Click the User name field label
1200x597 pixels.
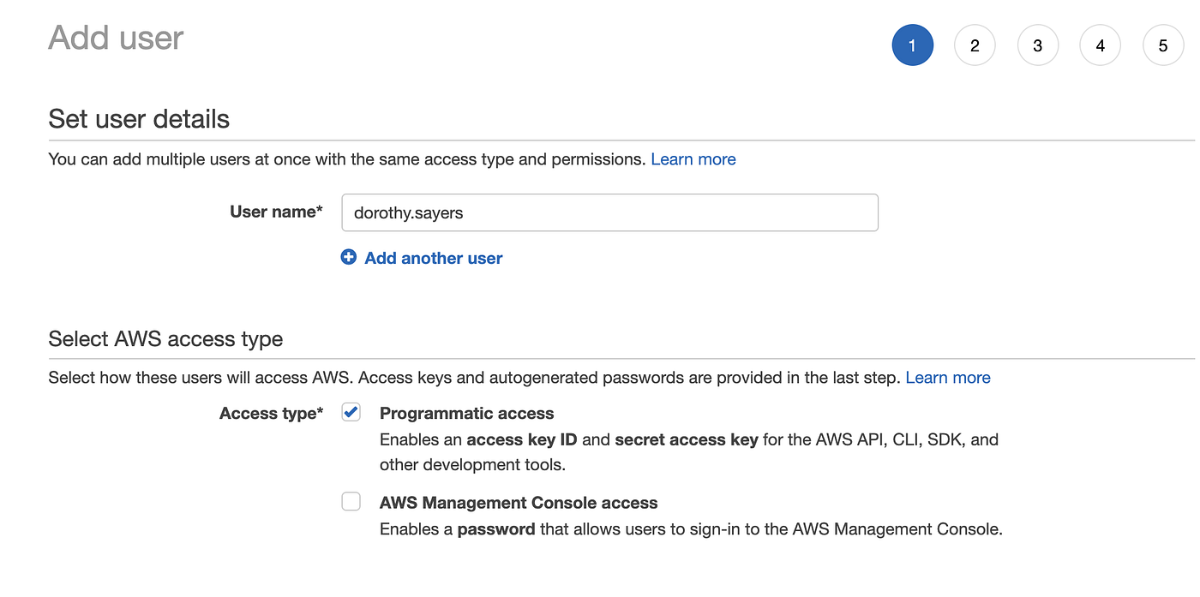click(x=275, y=212)
